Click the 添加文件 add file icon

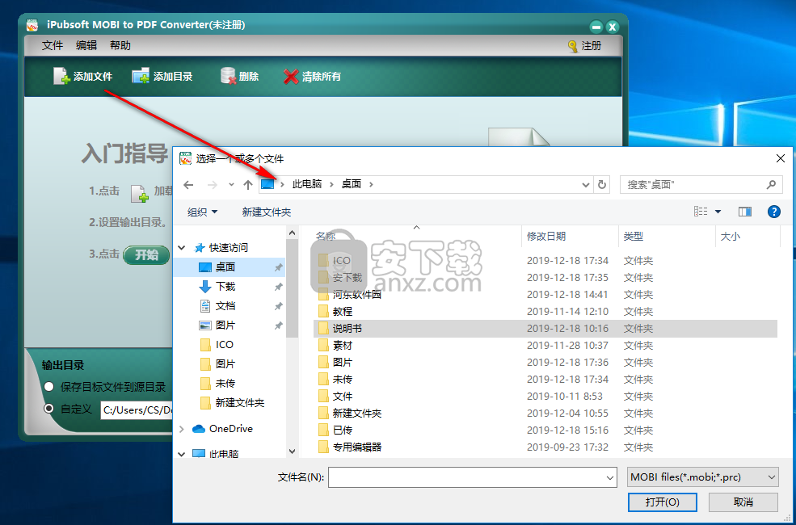tap(61, 76)
